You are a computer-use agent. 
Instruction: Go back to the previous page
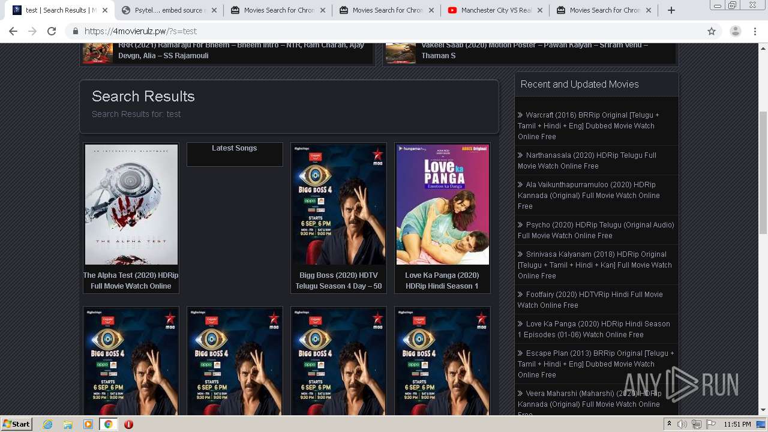pyautogui.click(x=13, y=31)
